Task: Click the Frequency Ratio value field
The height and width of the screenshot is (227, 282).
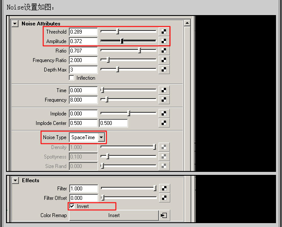Action: point(83,60)
